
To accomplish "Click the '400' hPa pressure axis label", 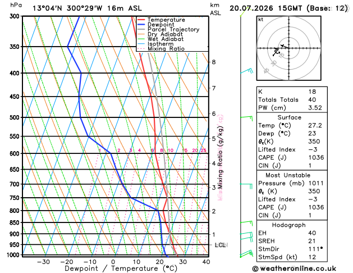I will click(16, 73).
